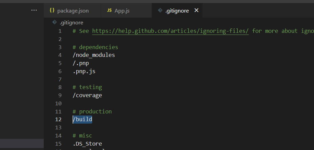314x150 pixels.
Task: Click line number 3 in the gutter
Action: pos(60,47)
